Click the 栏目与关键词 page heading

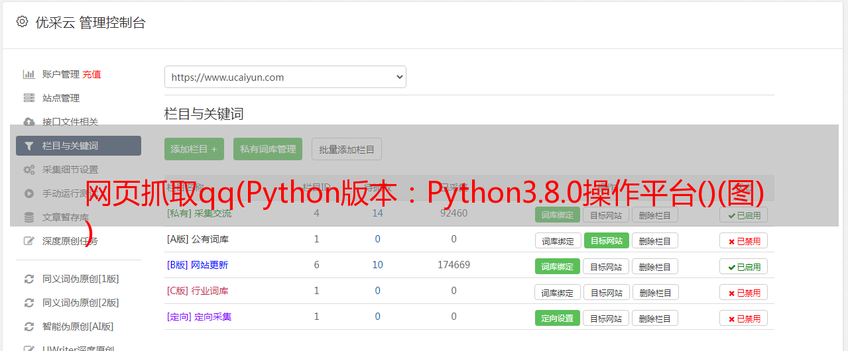pyautogui.click(x=204, y=114)
